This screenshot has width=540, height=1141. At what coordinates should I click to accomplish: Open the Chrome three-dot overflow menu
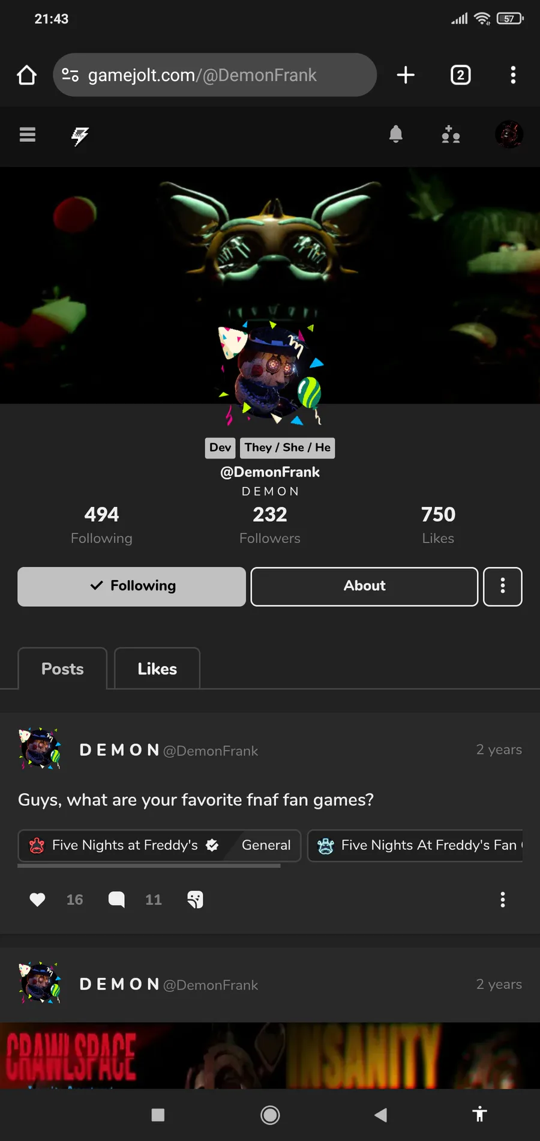(512, 75)
